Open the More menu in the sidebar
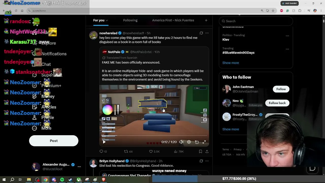The width and height of the screenshot is (325, 183). [x=42, y=128]
